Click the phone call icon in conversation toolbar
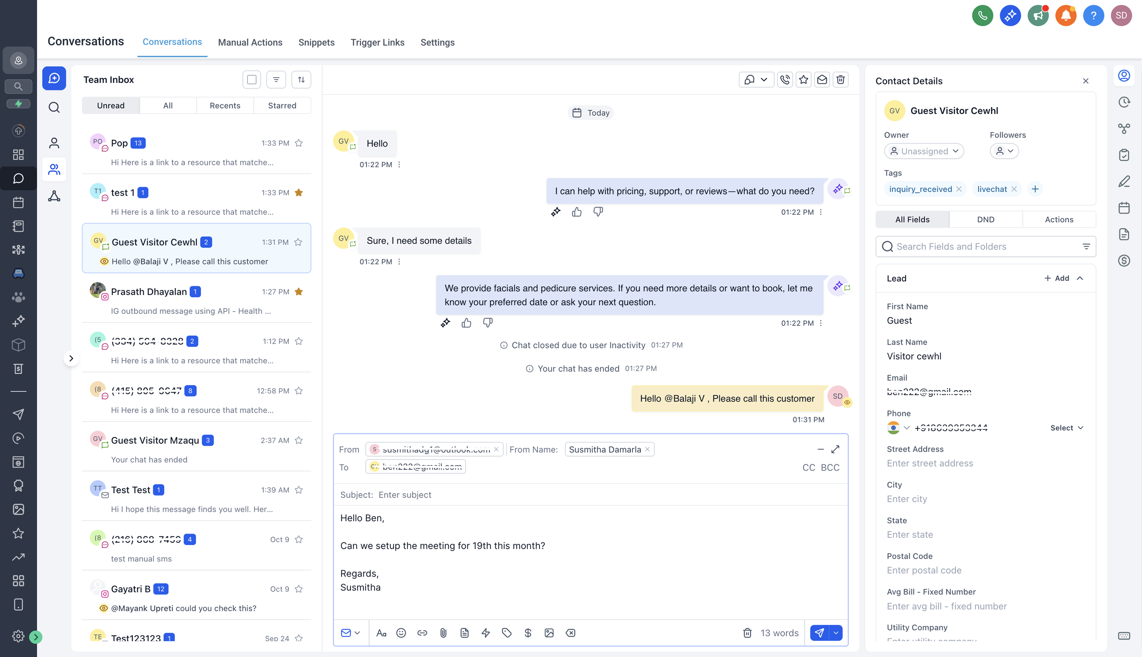Screen dimensions: 1142x657 [785, 80]
